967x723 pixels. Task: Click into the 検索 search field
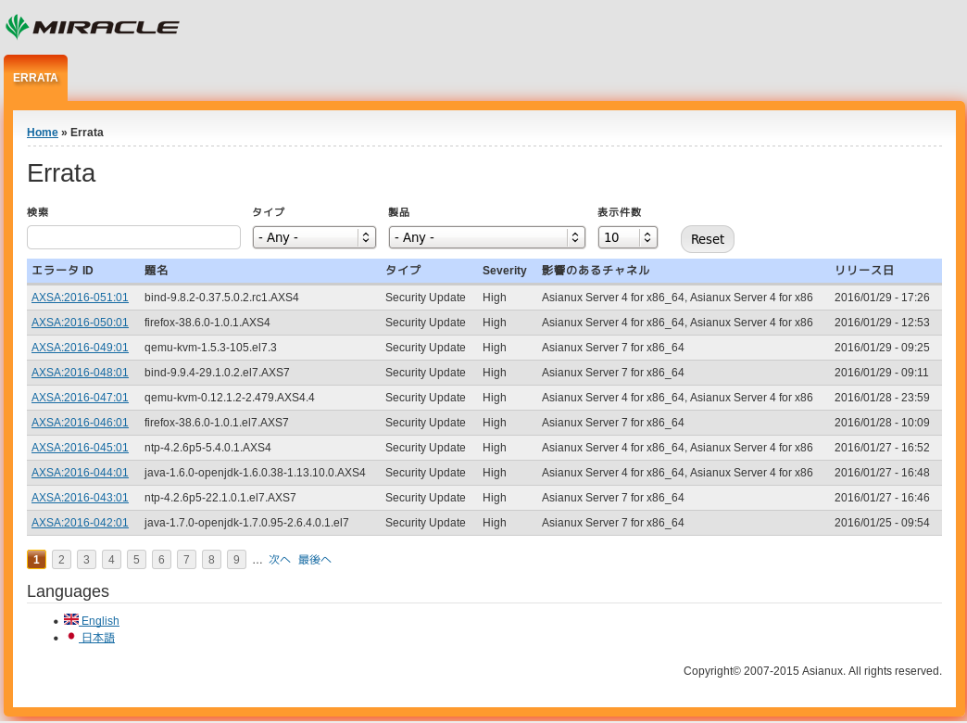[133, 237]
